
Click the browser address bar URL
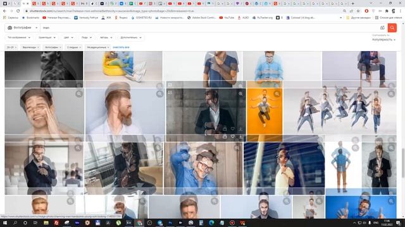(112, 11)
